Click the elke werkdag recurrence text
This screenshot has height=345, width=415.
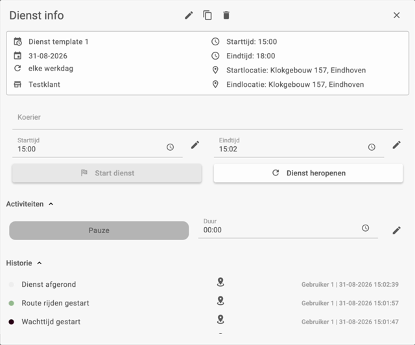51,69
